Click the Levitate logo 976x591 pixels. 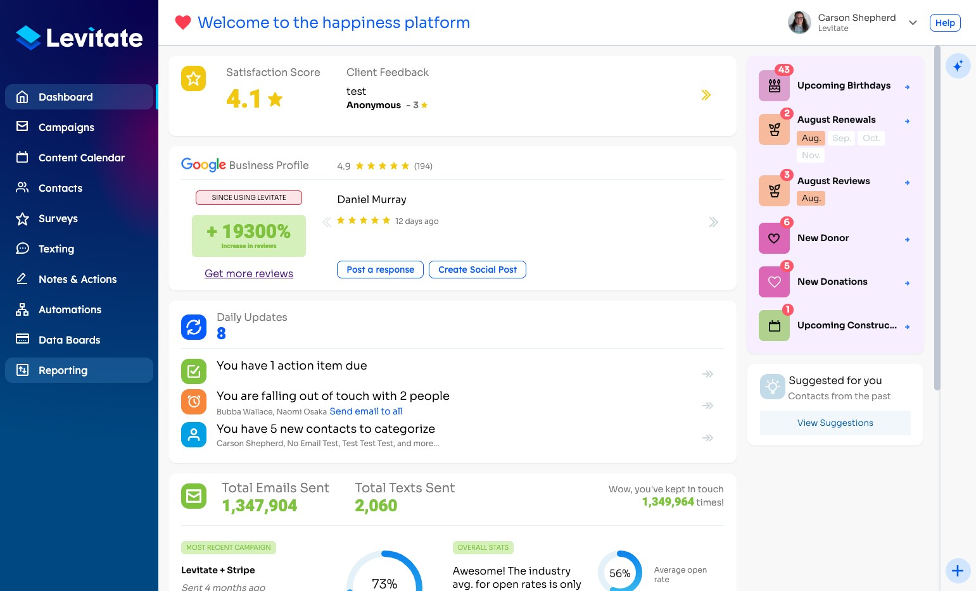click(x=79, y=38)
